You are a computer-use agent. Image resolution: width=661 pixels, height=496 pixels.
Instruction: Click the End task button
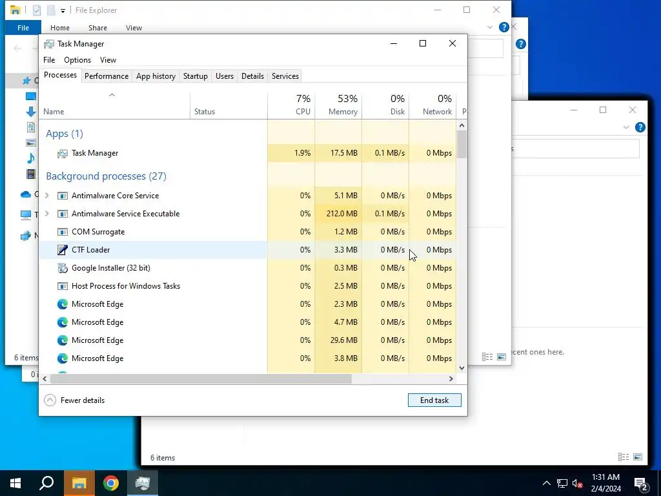coord(434,400)
